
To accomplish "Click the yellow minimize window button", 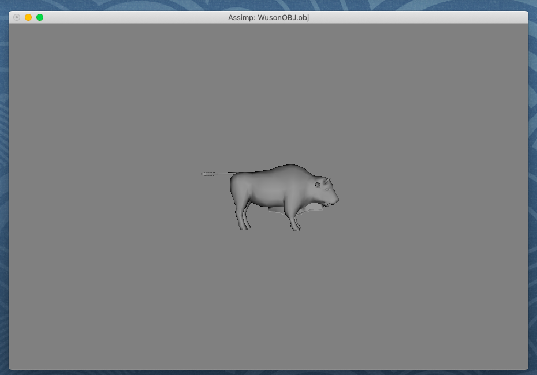I will (x=28, y=17).
